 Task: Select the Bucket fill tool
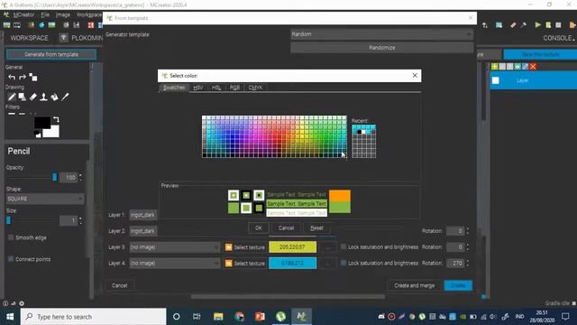[x=54, y=97]
